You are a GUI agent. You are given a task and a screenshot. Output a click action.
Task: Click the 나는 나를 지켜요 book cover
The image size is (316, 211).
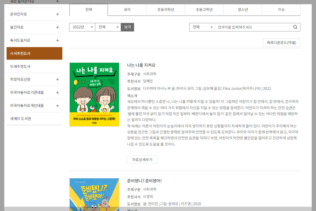click(x=94, y=95)
